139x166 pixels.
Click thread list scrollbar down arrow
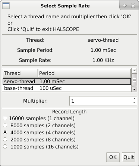pyautogui.click(x=134, y=89)
